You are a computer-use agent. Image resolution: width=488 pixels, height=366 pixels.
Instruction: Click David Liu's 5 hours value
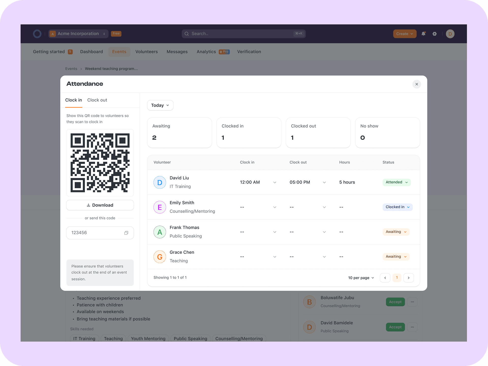pyautogui.click(x=347, y=182)
